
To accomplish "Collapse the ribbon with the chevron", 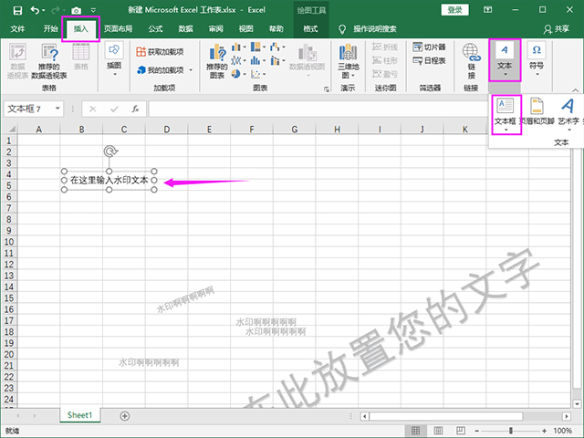I will pos(575,90).
